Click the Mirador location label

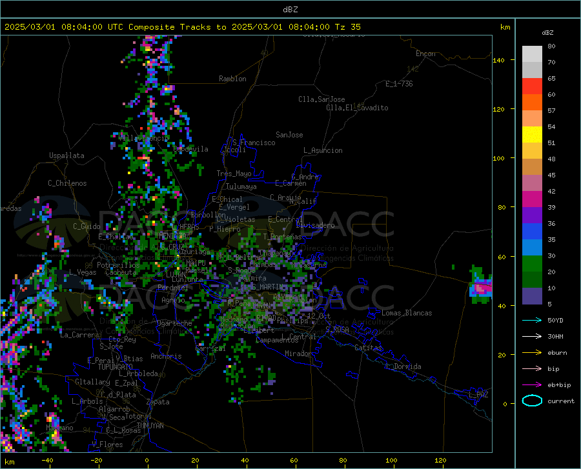coord(298,354)
